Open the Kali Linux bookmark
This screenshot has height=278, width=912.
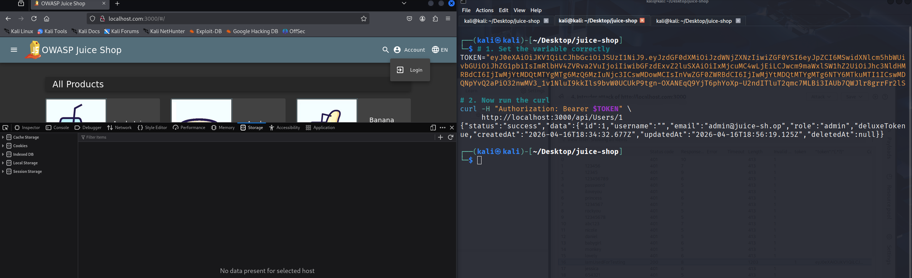click(x=19, y=31)
